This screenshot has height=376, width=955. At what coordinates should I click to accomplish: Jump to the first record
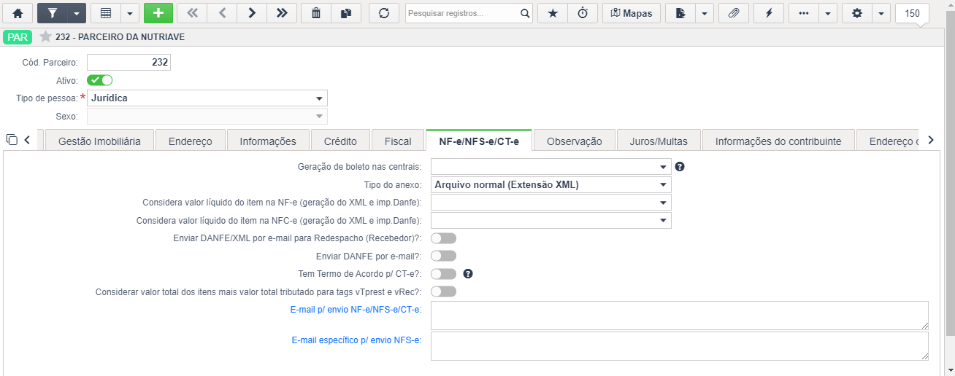(193, 13)
